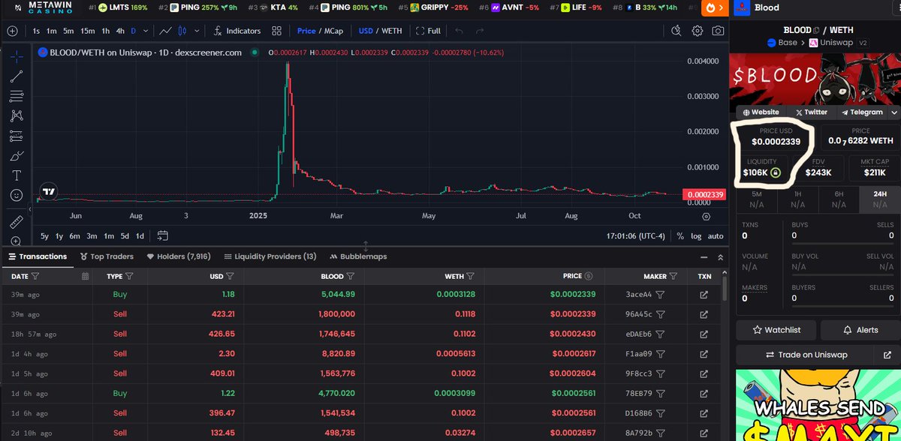
Task: Toggle percent scale on the chart
Action: [x=680, y=235]
